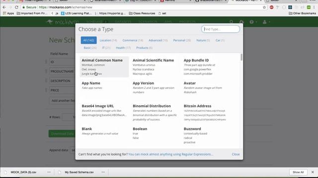Click the browser back arrow
Image resolution: width=318 pixels, height=178 pixels.
point(4,7)
